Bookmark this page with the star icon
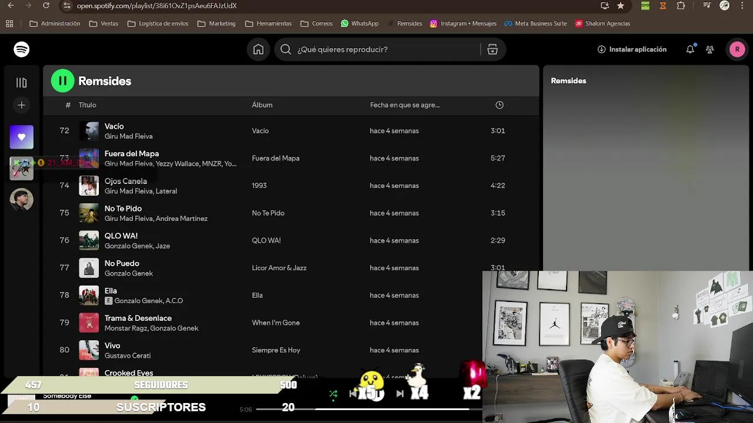Viewport: 753px width, 423px height. (621, 5)
